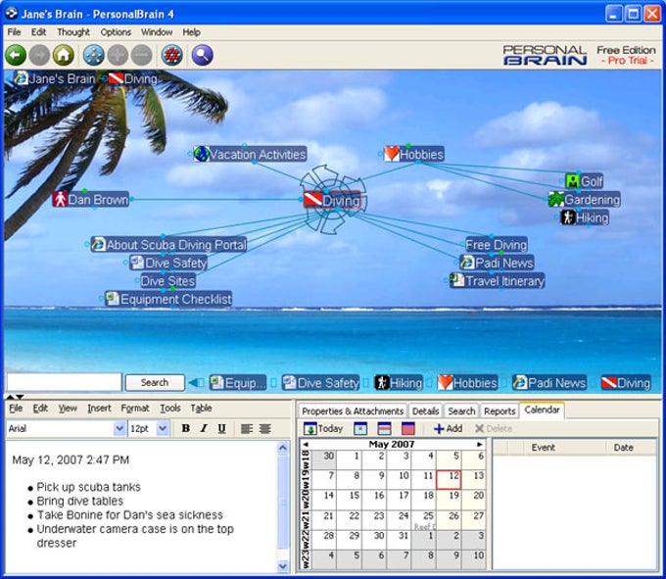Select the Hiking thought in the plex

click(585, 217)
